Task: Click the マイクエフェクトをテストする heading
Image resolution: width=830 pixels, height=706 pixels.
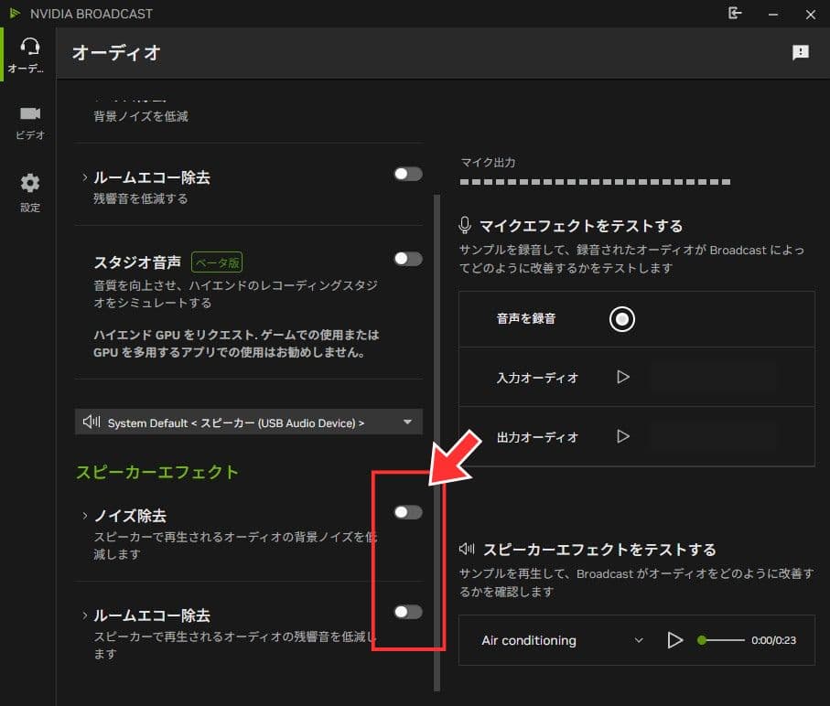Action: 581,226
